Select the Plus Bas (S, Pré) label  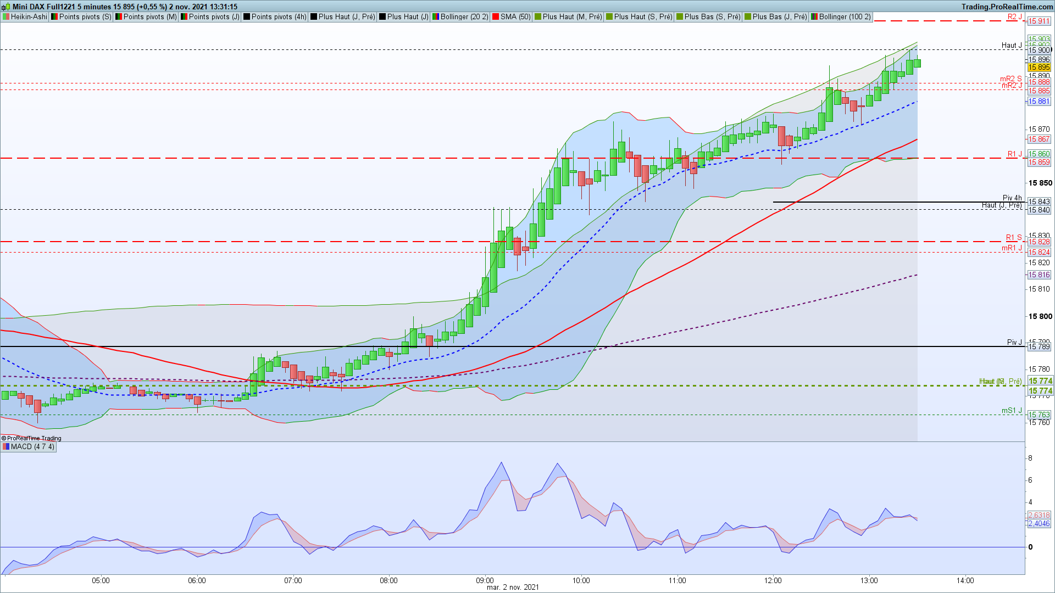pos(712,17)
